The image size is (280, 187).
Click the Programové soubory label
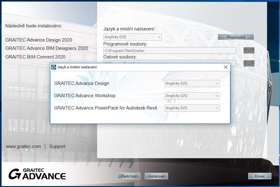(126, 44)
